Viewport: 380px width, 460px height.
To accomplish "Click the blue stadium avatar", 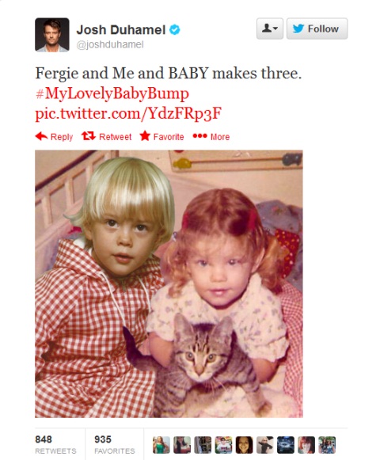I will pos(286,445).
